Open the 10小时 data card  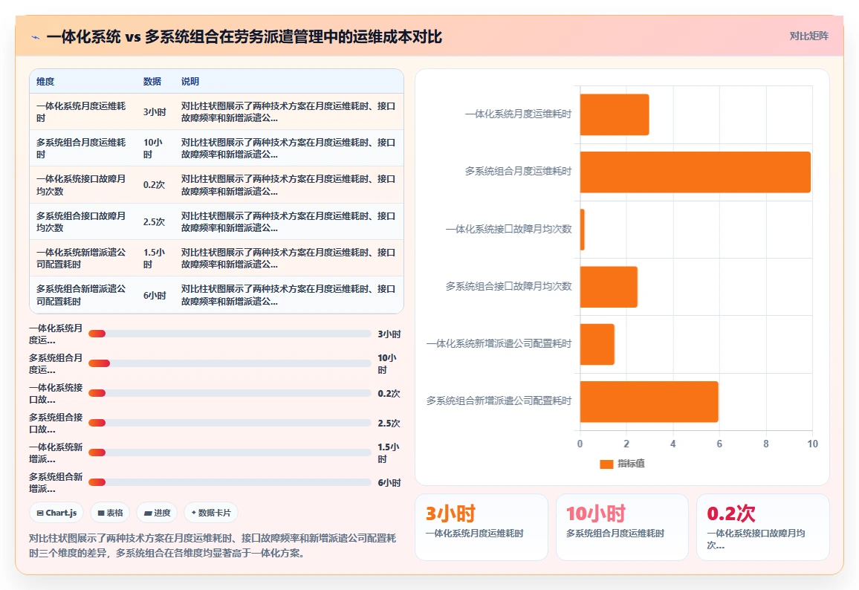(622, 527)
